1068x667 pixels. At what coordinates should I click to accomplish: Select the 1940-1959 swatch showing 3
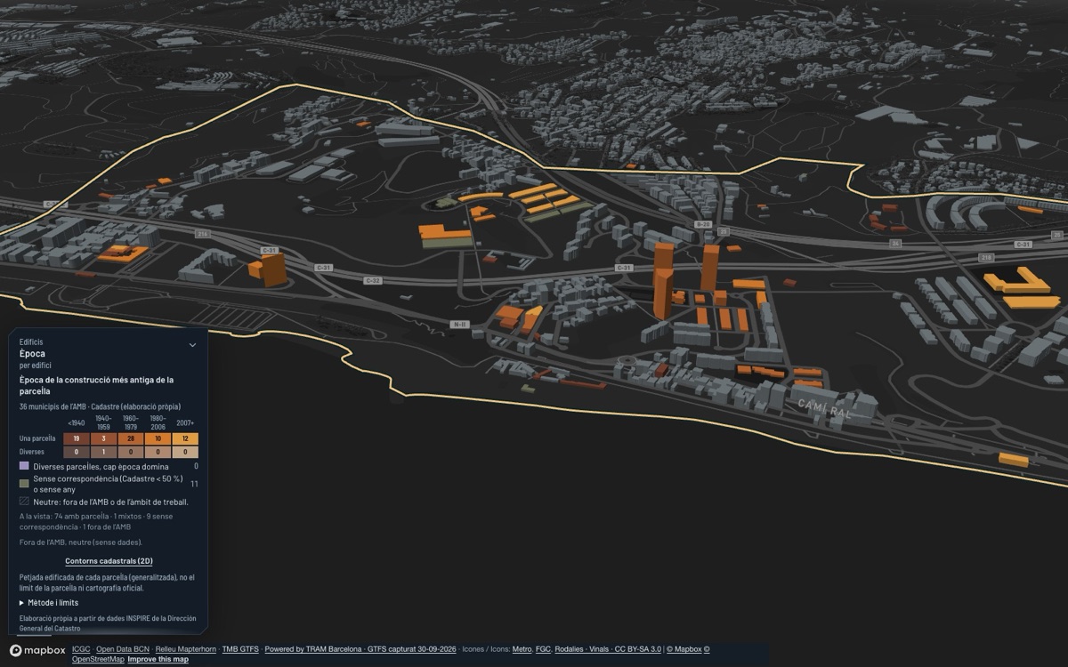pos(103,438)
